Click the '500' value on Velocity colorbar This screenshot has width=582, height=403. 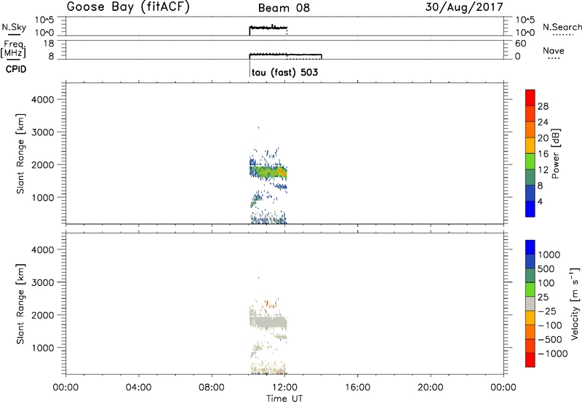[x=546, y=268]
